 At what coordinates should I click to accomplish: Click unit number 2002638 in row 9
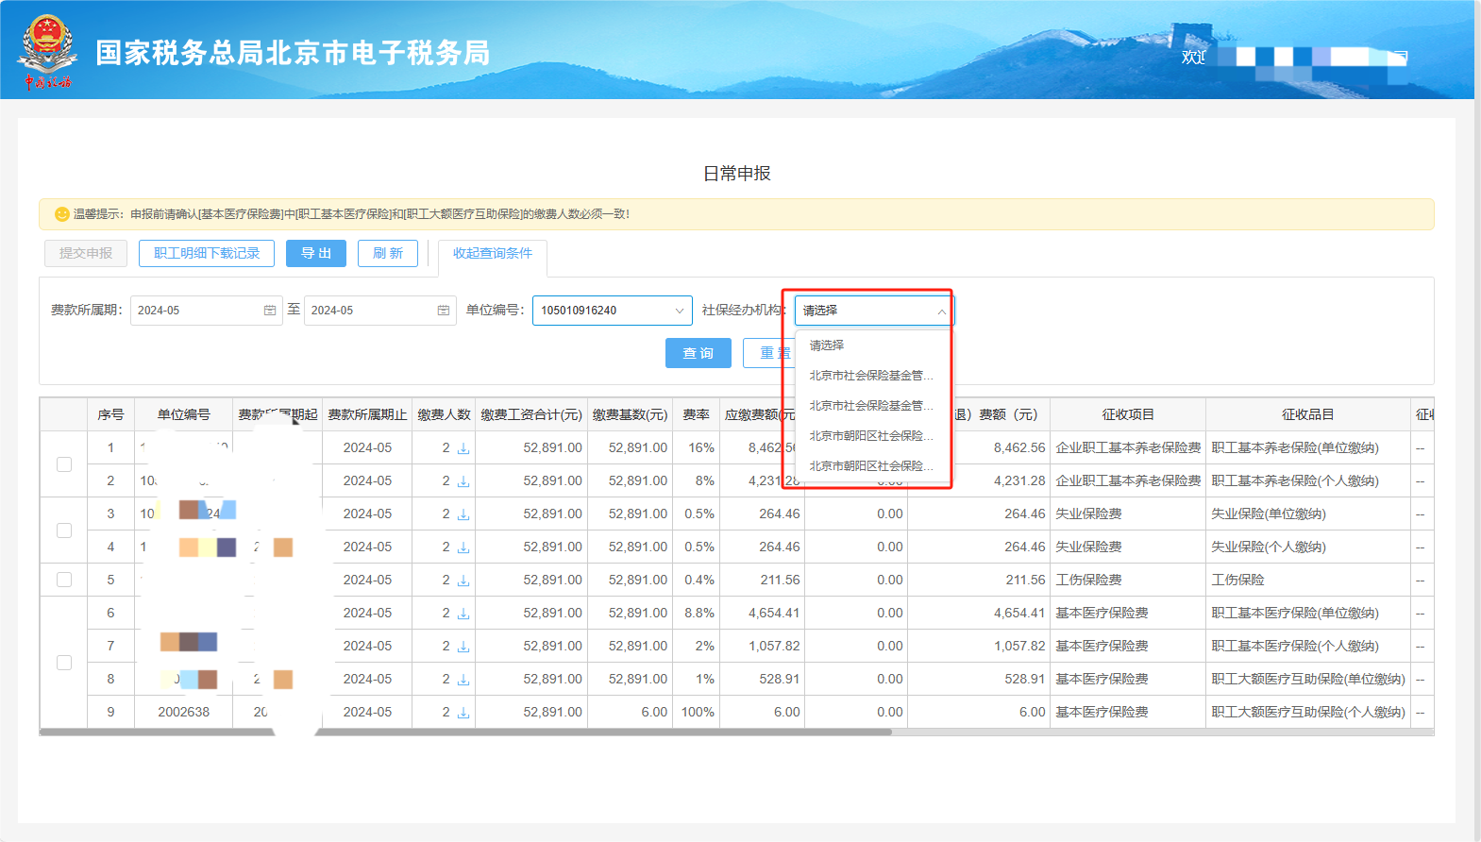(x=184, y=712)
